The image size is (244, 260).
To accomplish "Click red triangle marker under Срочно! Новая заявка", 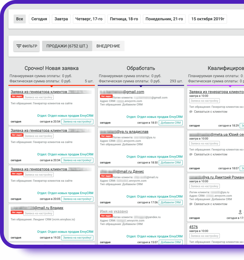I will coord(52,86).
